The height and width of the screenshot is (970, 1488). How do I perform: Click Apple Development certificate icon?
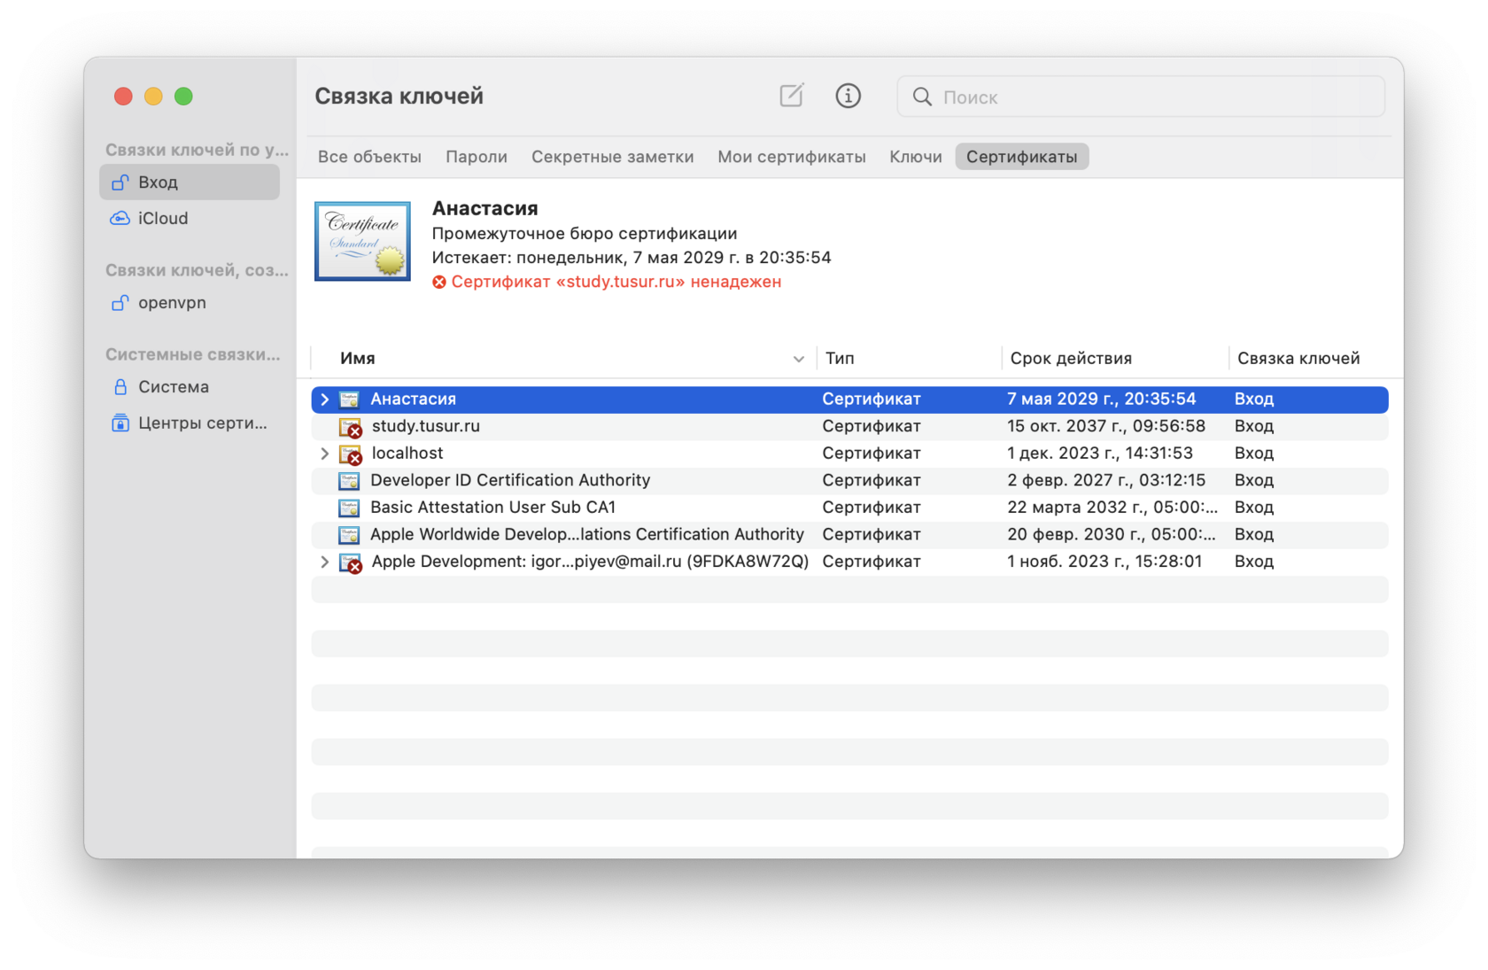point(351,563)
